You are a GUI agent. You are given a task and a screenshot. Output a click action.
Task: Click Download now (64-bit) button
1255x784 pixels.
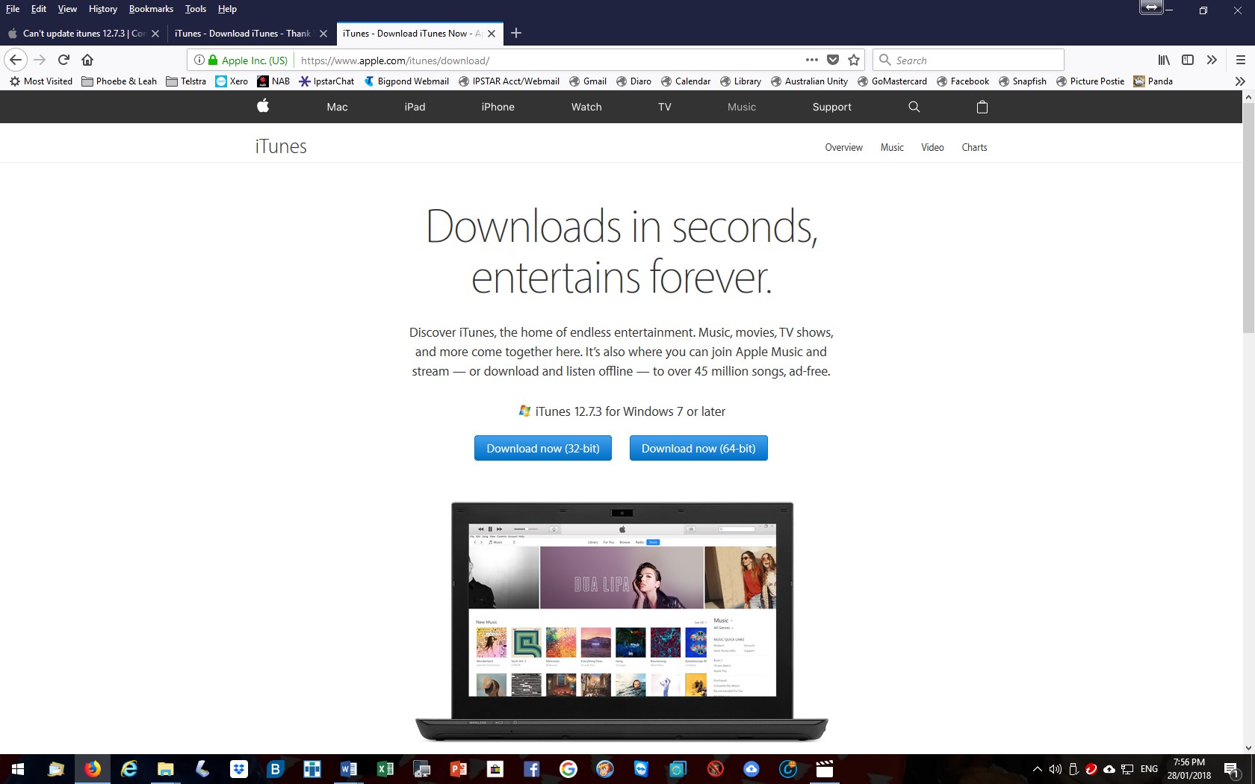698,448
